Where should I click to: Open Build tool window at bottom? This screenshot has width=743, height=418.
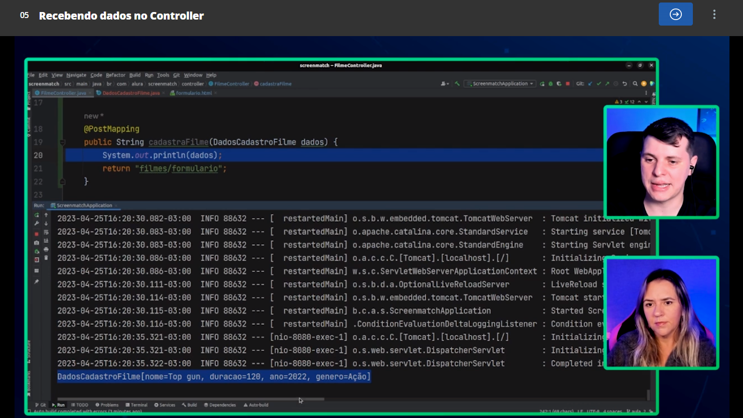point(190,405)
